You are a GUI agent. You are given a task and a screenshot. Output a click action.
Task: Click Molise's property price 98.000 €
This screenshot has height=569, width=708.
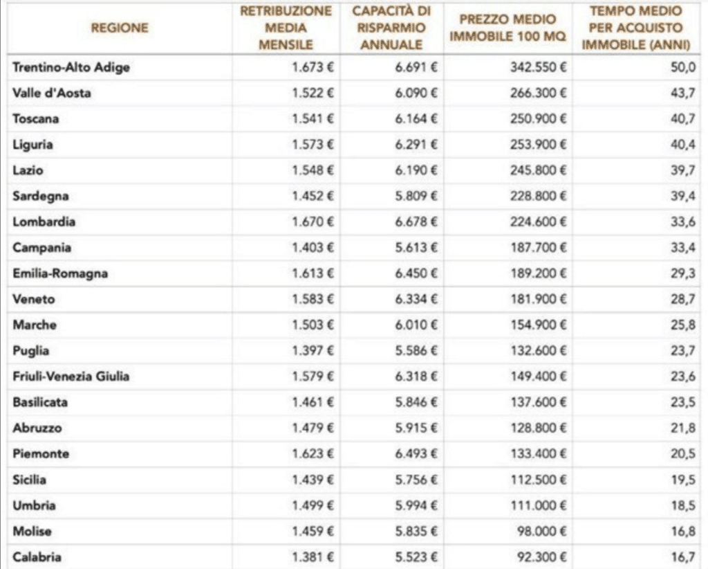pos(542,531)
